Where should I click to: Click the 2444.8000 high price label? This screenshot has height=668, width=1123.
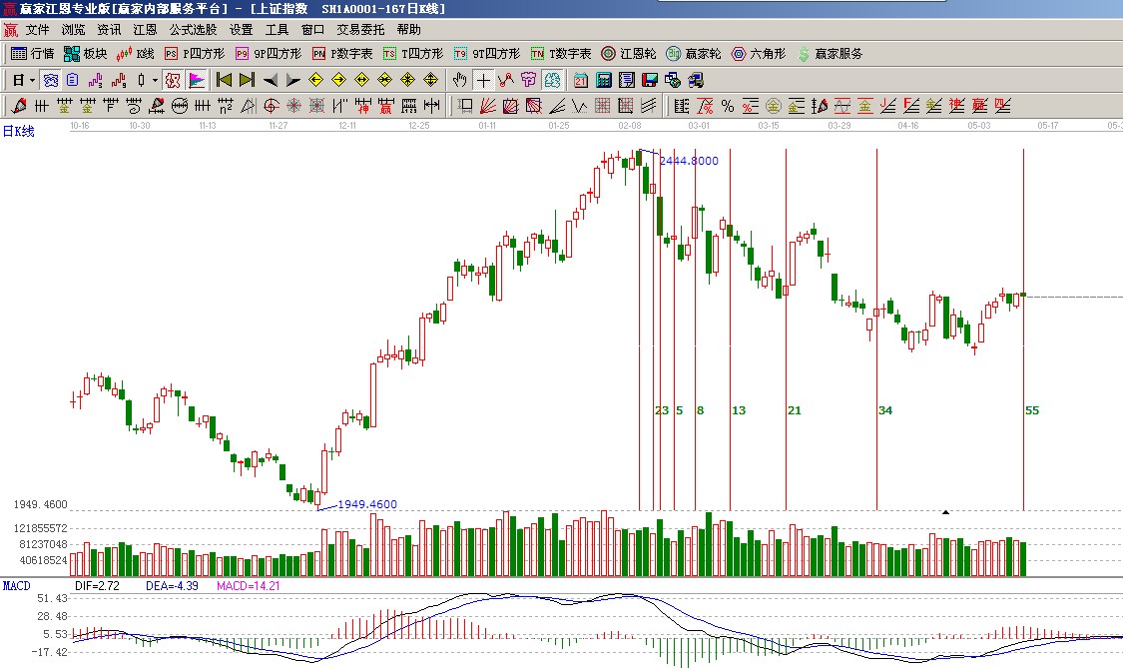[688, 161]
